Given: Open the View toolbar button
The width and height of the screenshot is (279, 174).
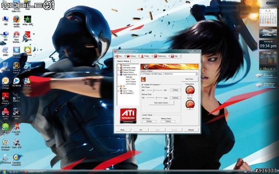Looking at the screenshot, I should [x=119, y=56].
